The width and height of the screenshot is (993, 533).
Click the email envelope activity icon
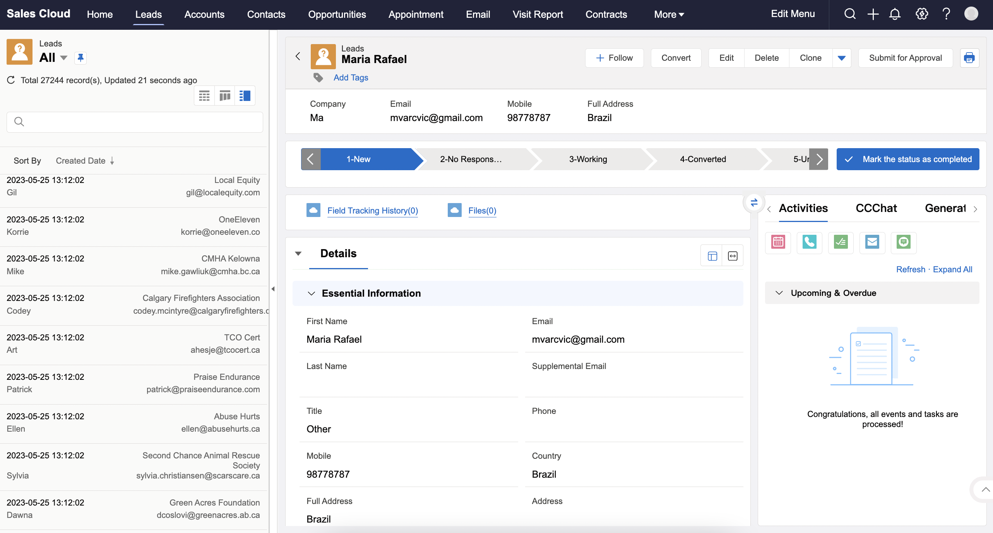[872, 243]
